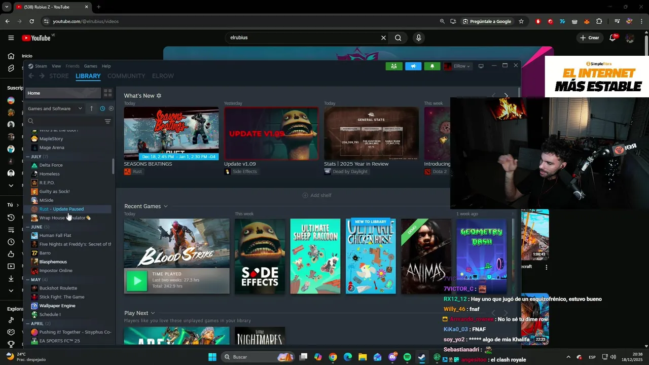
Task: Select Rust - Update Paused in library
Action: point(70,209)
